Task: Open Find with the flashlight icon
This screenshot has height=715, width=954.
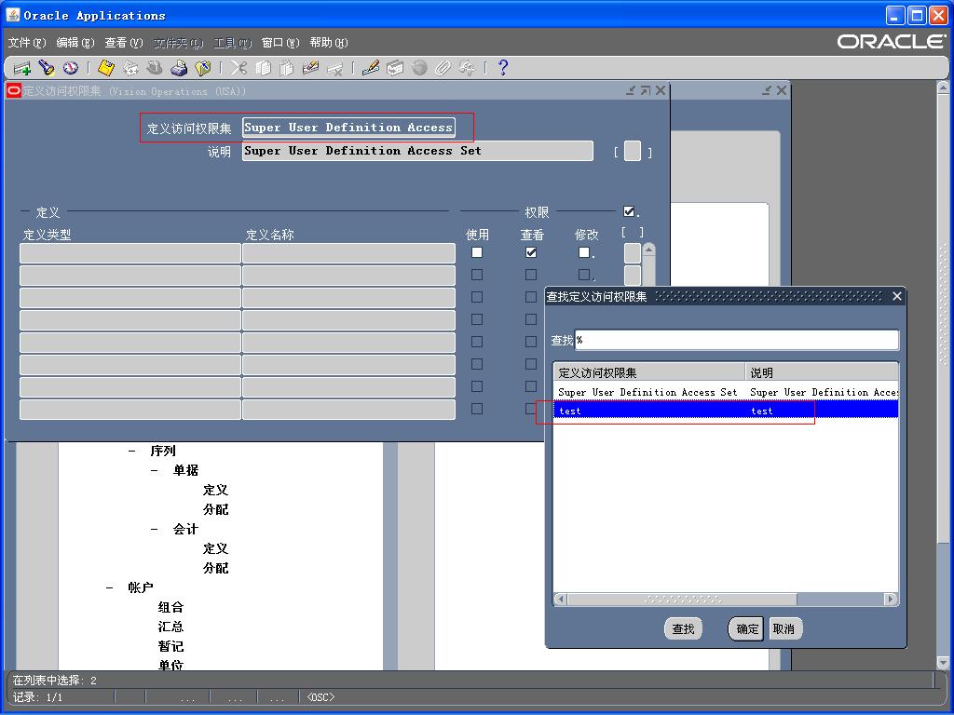Action: 47,68
